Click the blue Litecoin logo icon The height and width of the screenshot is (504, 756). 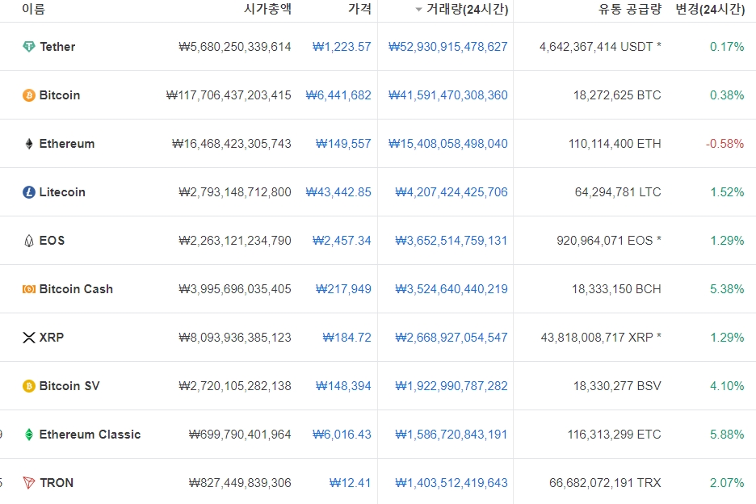coord(29,192)
